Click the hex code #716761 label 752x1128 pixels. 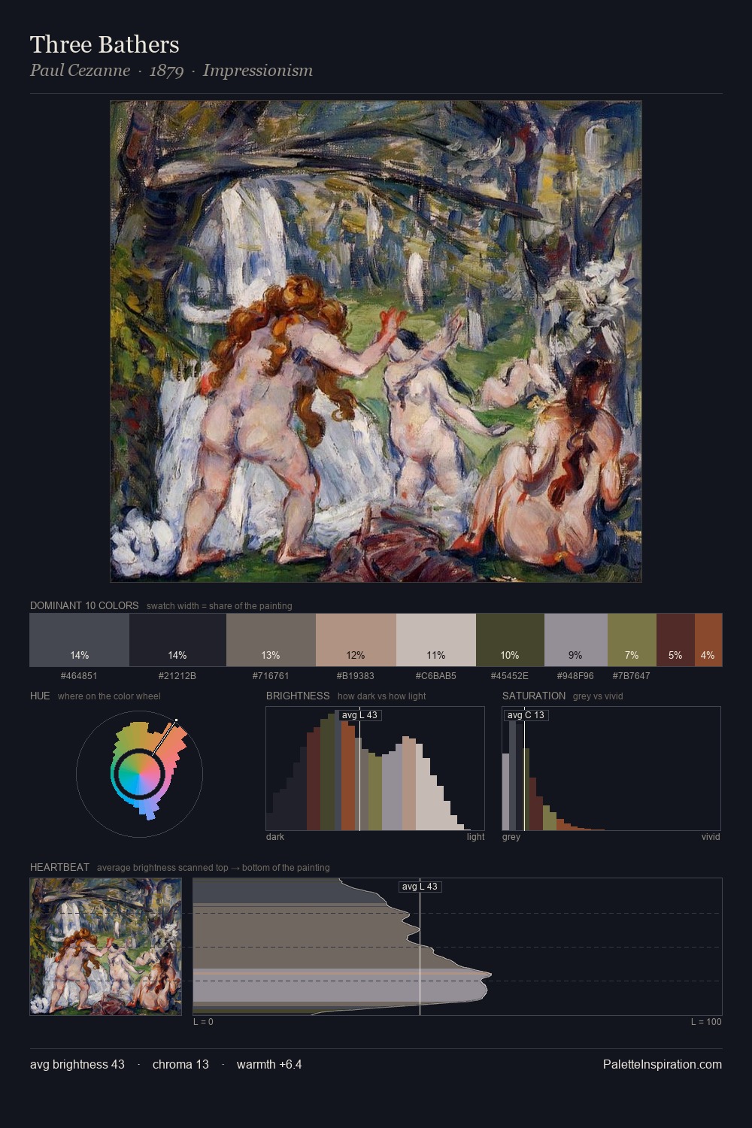pos(271,675)
